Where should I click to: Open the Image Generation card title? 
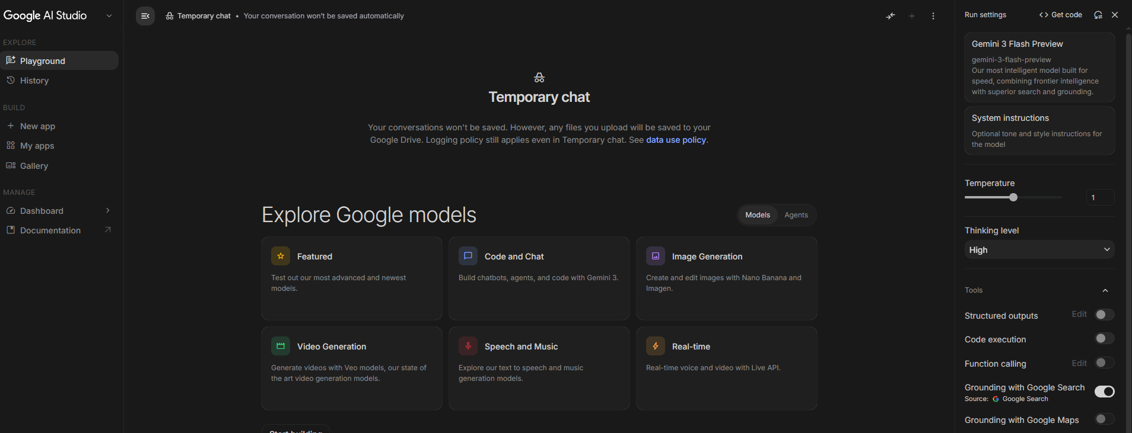coord(707,256)
